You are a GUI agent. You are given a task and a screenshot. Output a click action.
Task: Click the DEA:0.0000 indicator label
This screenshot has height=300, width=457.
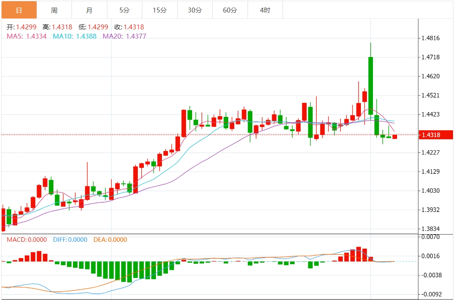[x=110, y=240]
